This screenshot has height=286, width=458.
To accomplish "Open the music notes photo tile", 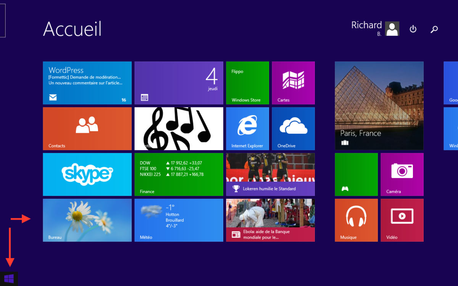I will tap(179, 129).
